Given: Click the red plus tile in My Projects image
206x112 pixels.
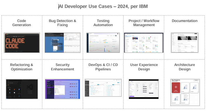Looking at the screenshot, I should pos(176,88).
